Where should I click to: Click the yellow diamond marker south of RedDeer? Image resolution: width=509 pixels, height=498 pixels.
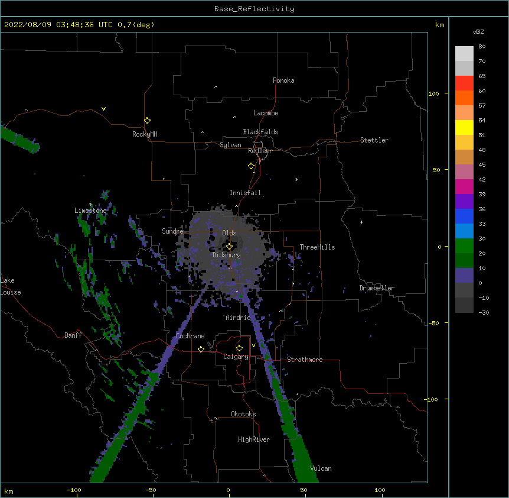coord(251,166)
